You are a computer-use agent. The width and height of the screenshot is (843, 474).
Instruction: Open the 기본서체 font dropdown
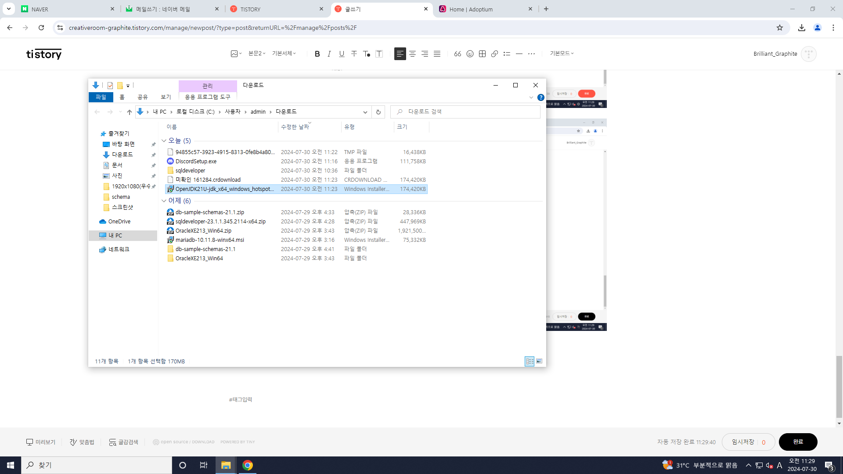coord(284,53)
